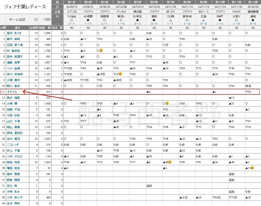Click yellow card icon in 大熊 環 row

click(167, 103)
